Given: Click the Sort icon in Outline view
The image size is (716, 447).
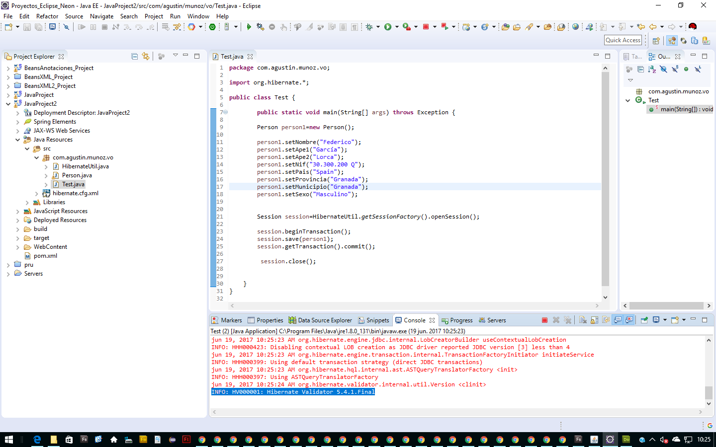Looking at the screenshot, I should [x=652, y=69].
